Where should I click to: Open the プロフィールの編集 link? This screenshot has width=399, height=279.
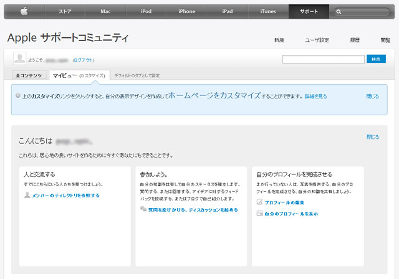(284, 203)
